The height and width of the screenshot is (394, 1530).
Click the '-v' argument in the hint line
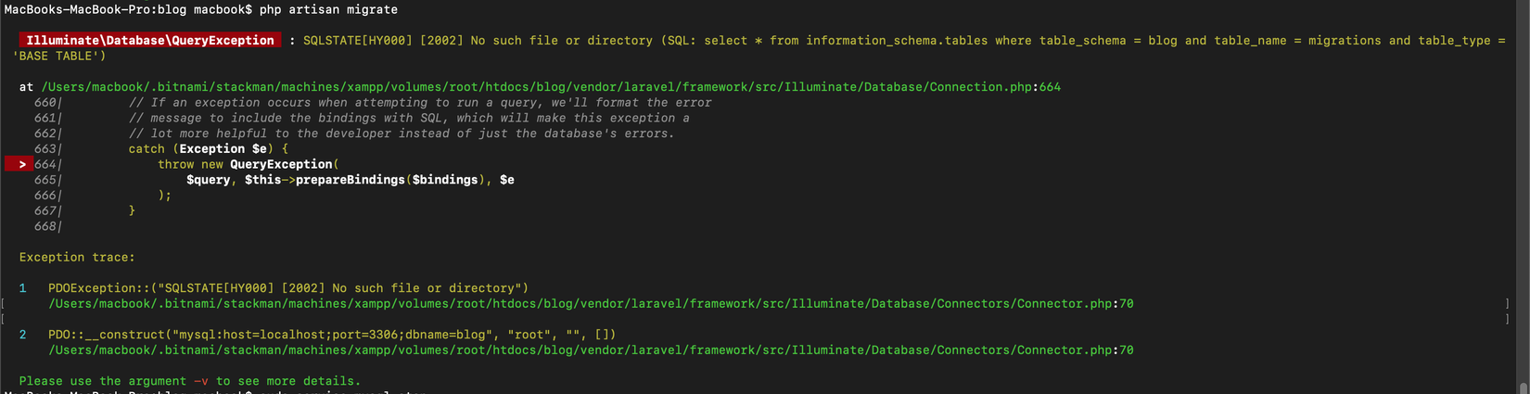[x=201, y=381]
